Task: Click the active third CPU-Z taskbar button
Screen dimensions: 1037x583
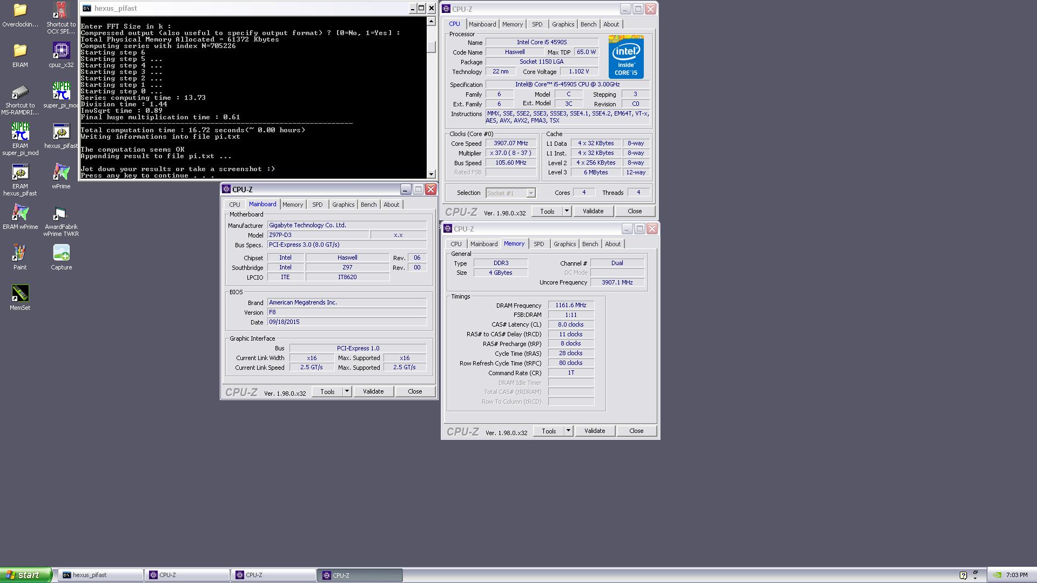Action: [x=360, y=575]
